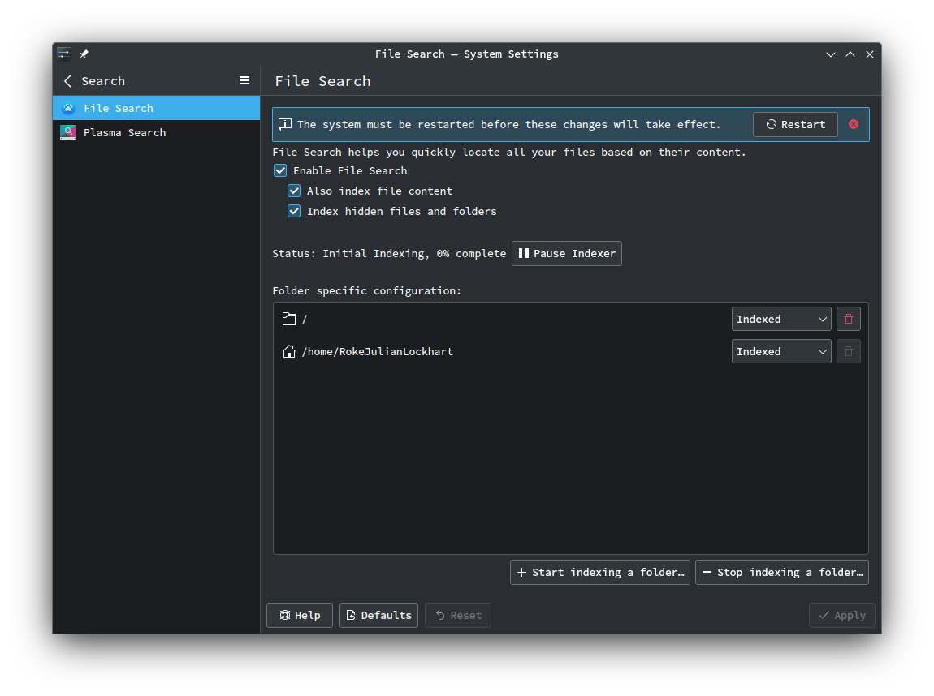Toggle Also index file content checkbox
The image size is (934, 696).
(x=294, y=191)
